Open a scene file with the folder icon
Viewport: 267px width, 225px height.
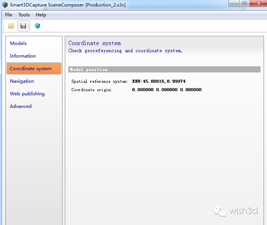tap(11, 26)
